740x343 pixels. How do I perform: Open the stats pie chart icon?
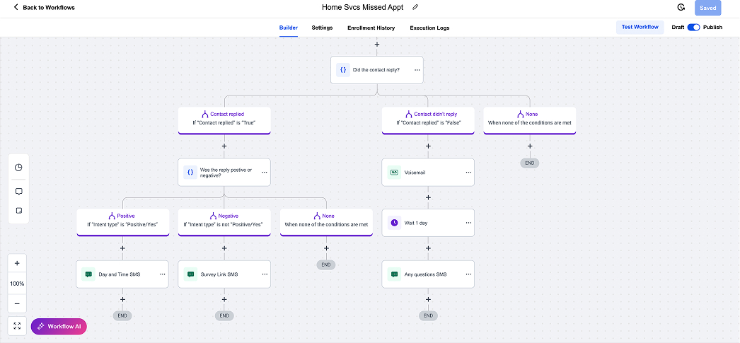click(18, 168)
